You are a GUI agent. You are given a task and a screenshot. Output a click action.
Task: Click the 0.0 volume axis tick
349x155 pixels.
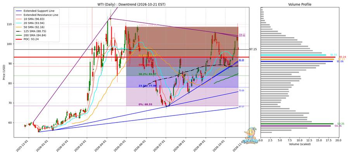261,140
